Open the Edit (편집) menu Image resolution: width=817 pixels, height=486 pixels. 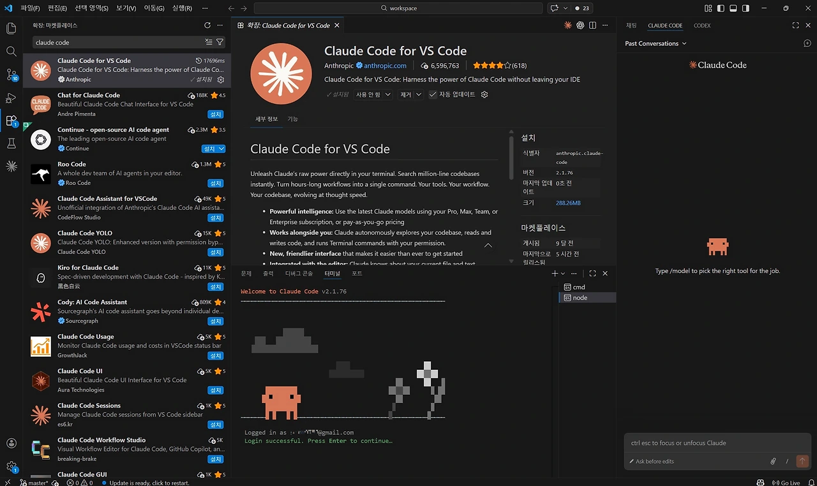[57, 8]
